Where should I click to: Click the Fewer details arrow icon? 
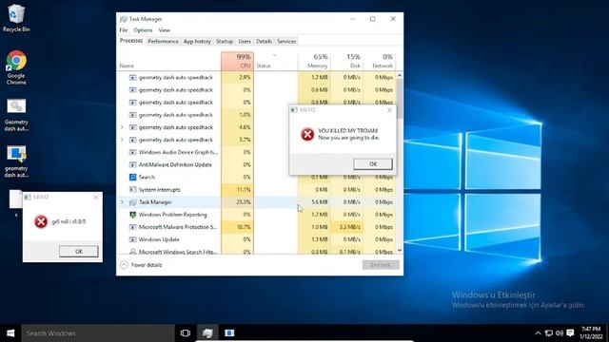tap(124, 265)
